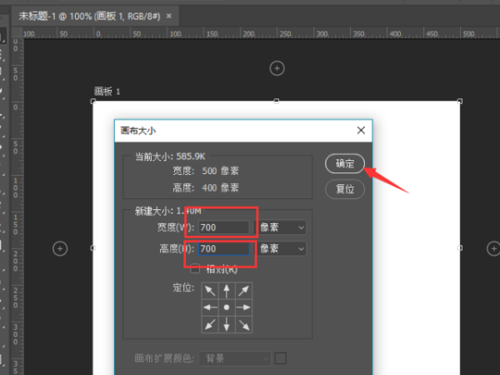Screen dimensions: 500x375
Task: Open the width unit 像素 dropdown
Action: pyautogui.click(x=282, y=227)
